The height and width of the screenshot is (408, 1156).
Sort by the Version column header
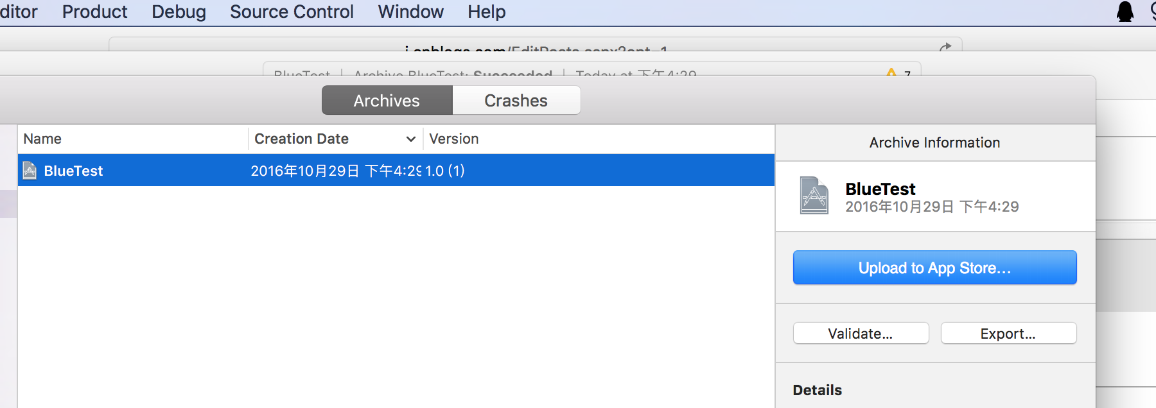point(454,139)
